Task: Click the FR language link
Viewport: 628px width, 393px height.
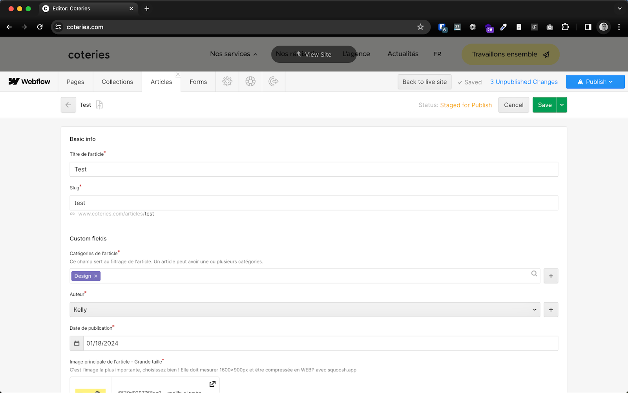Action: [437, 54]
